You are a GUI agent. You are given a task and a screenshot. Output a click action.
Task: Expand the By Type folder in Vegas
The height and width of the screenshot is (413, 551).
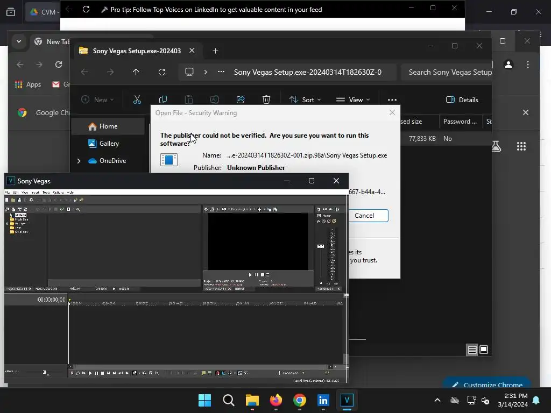point(8,223)
